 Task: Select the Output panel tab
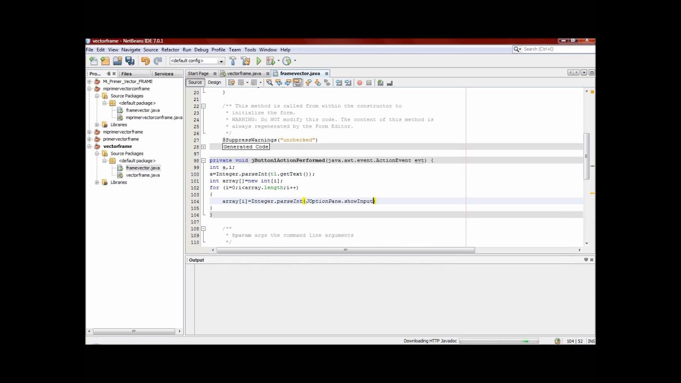click(x=196, y=260)
